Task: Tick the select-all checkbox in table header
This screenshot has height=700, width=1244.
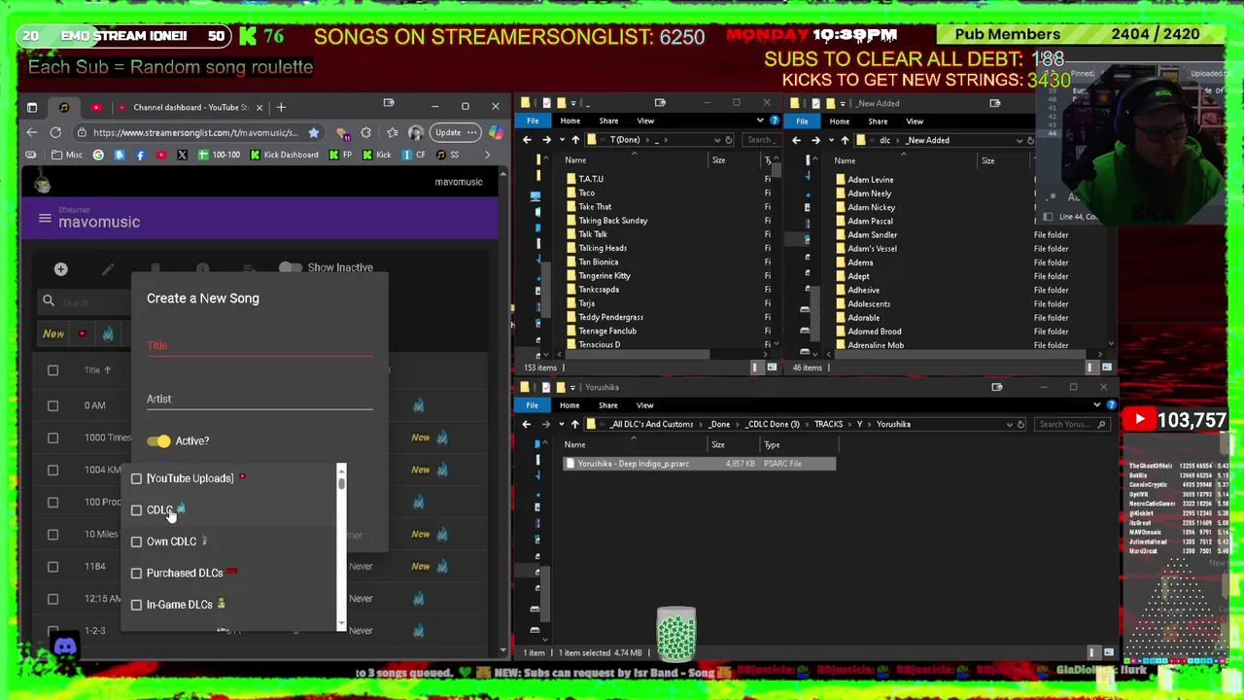Action: click(52, 370)
